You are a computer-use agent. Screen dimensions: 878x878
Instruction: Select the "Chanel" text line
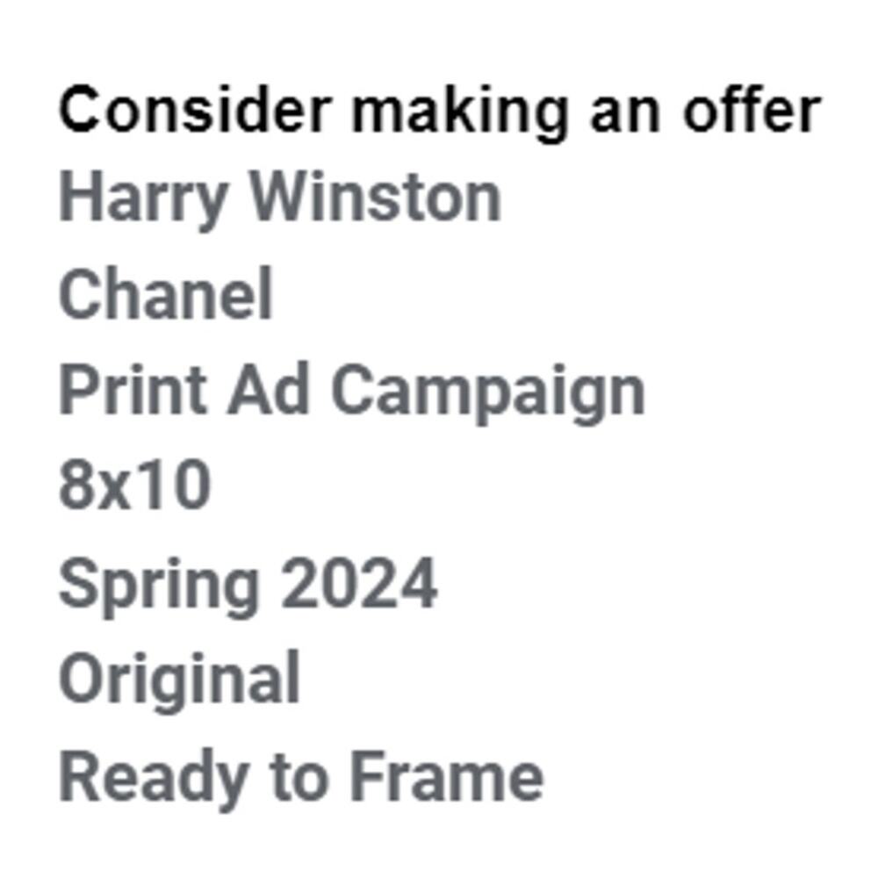coord(166,294)
